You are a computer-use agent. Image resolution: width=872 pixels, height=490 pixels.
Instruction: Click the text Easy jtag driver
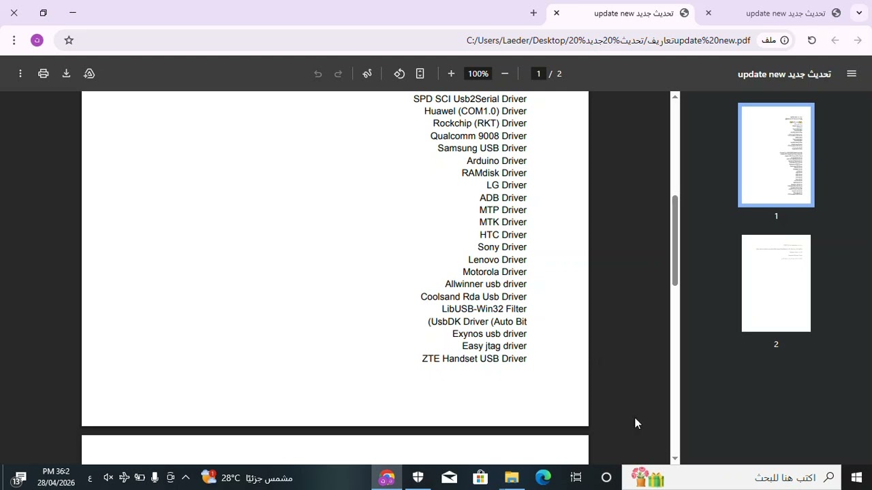(x=495, y=346)
